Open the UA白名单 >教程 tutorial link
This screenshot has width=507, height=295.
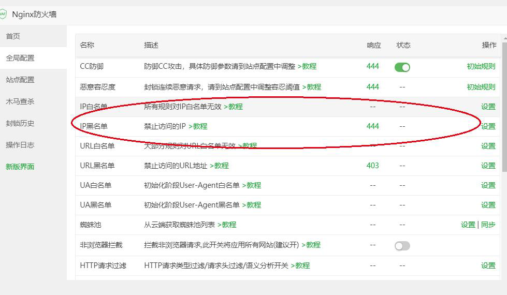click(252, 185)
